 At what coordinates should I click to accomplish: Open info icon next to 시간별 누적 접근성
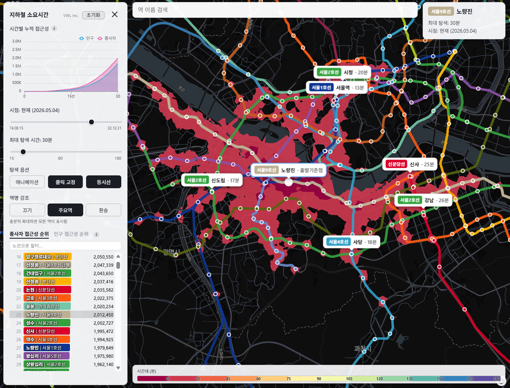tap(54, 29)
